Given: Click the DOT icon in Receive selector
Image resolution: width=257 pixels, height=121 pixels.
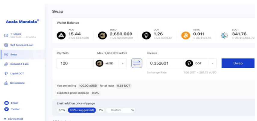Looking at the screenshot, I should (189, 63).
